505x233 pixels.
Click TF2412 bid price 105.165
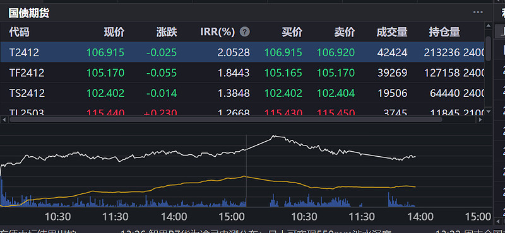(x=283, y=73)
